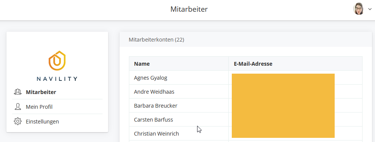375x142 pixels.
Task: Open the user avatar in top bar
Action: (x=358, y=9)
